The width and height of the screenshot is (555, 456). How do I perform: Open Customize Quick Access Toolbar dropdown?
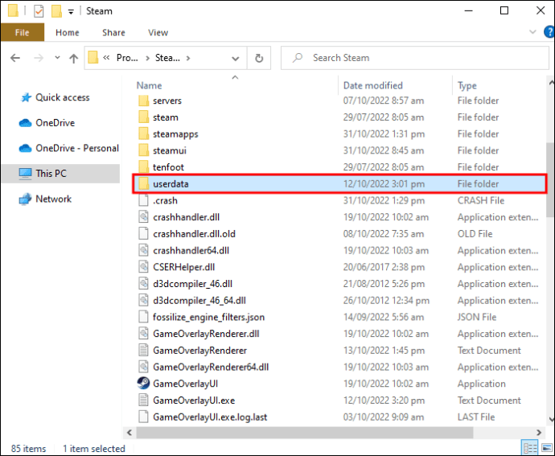pyautogui.click(x=71, y=12)
